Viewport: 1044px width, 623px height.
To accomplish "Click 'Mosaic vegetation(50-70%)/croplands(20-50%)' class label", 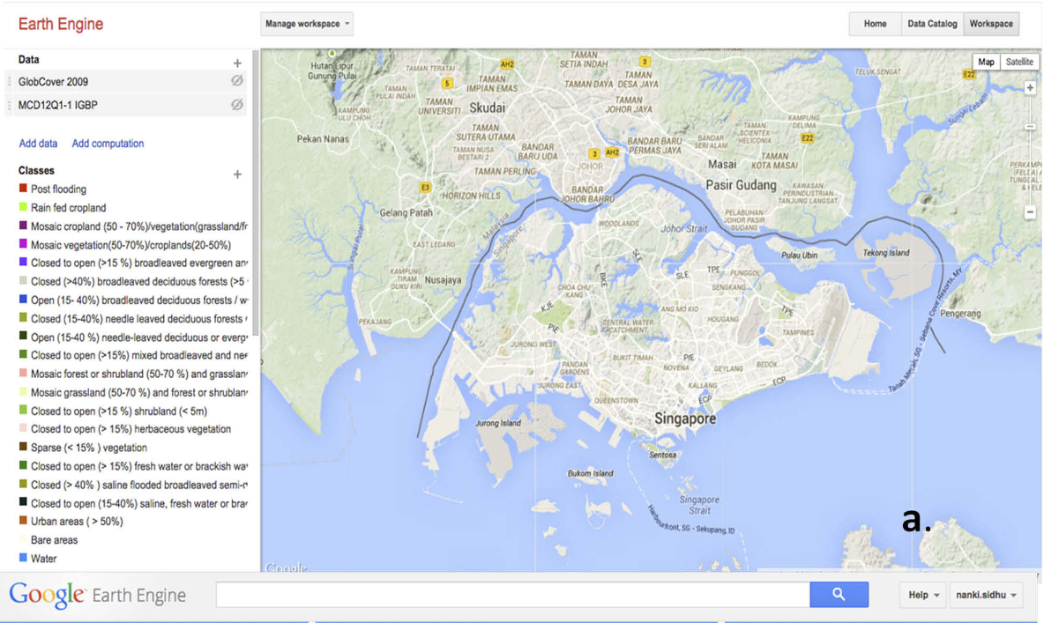I will point(131,245).
